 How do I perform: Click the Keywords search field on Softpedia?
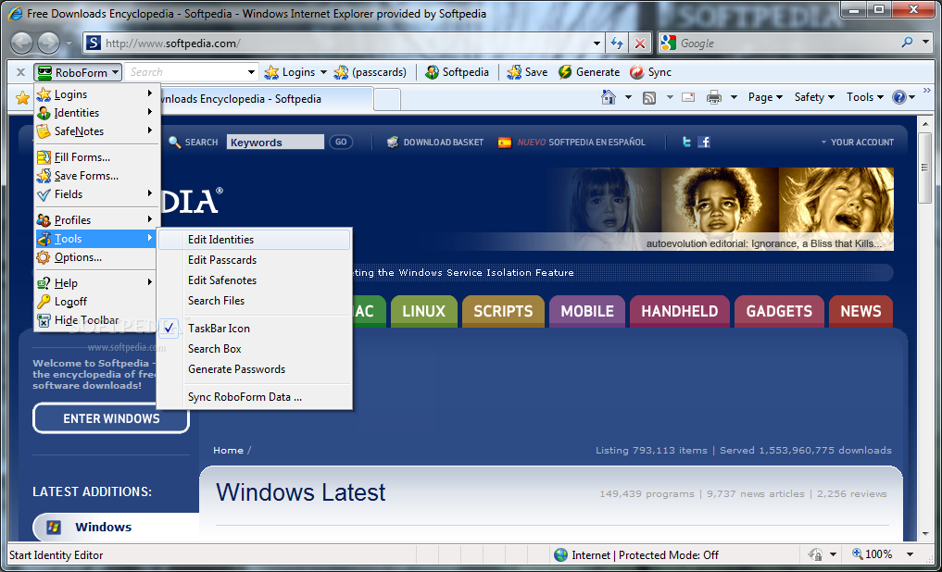click(x=275, y=143)
